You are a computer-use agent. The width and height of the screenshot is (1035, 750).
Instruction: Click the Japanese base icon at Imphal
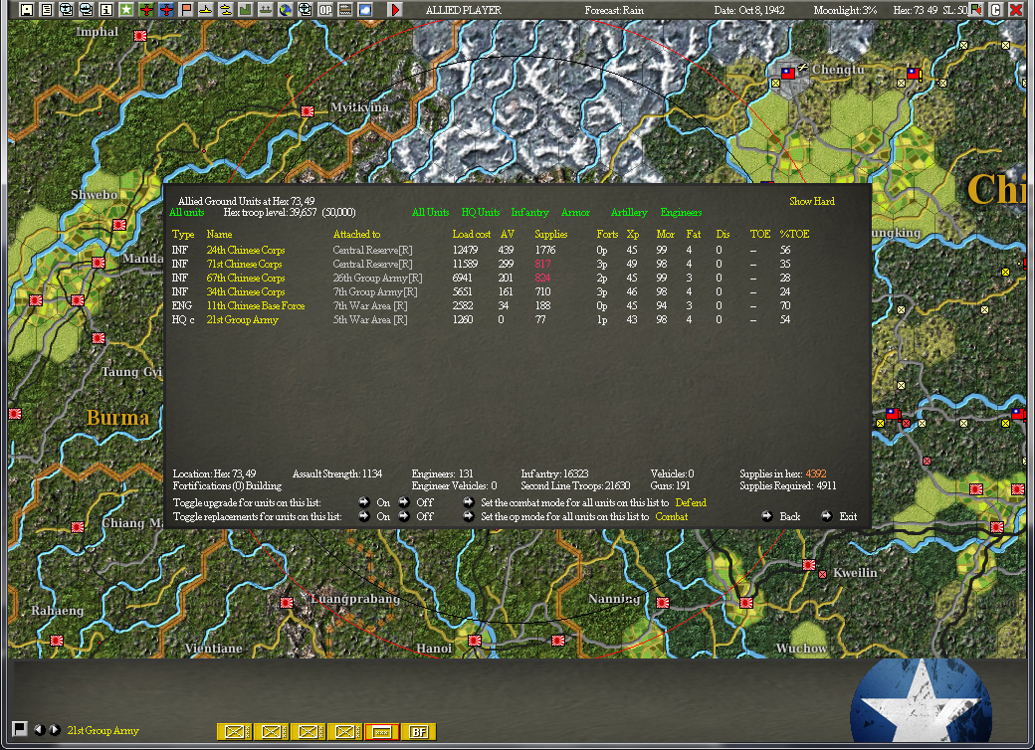[x=140, y=36]
